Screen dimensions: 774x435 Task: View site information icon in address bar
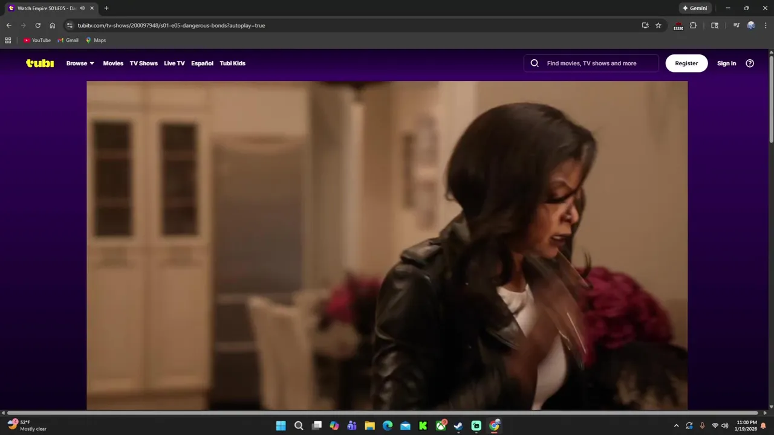(x=70, y=25)
